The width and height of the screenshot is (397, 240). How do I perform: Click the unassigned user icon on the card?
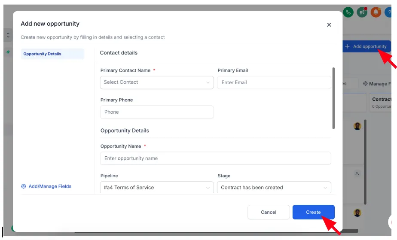(x=357, y=173)
